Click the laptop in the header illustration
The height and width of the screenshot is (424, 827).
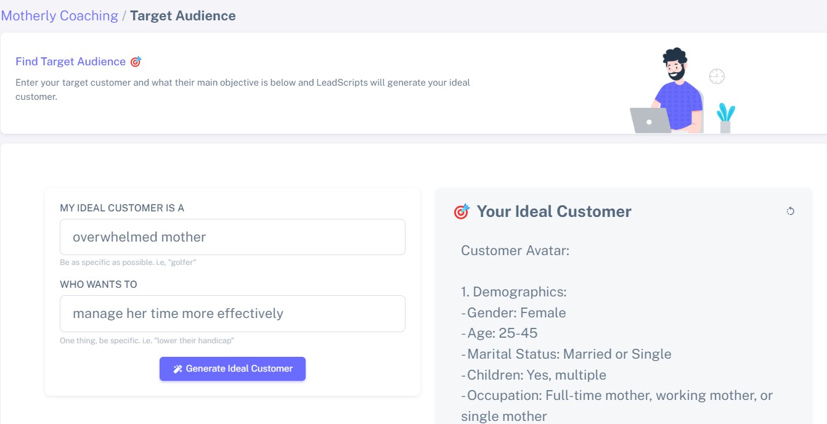[650, 121]
